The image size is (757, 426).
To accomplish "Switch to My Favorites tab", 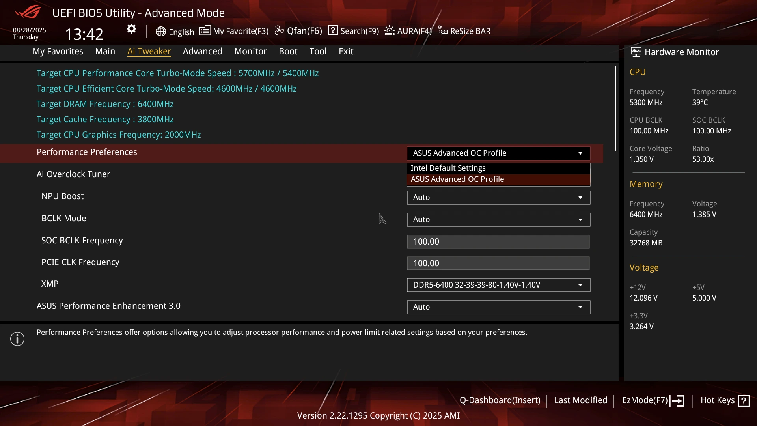I will point(58,51).
